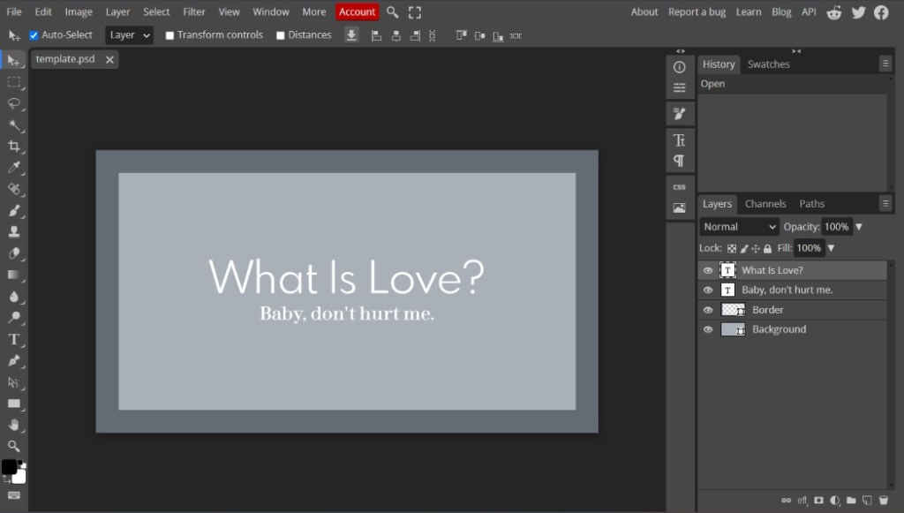Expand the Fill slider arrow

coord(832,248)
